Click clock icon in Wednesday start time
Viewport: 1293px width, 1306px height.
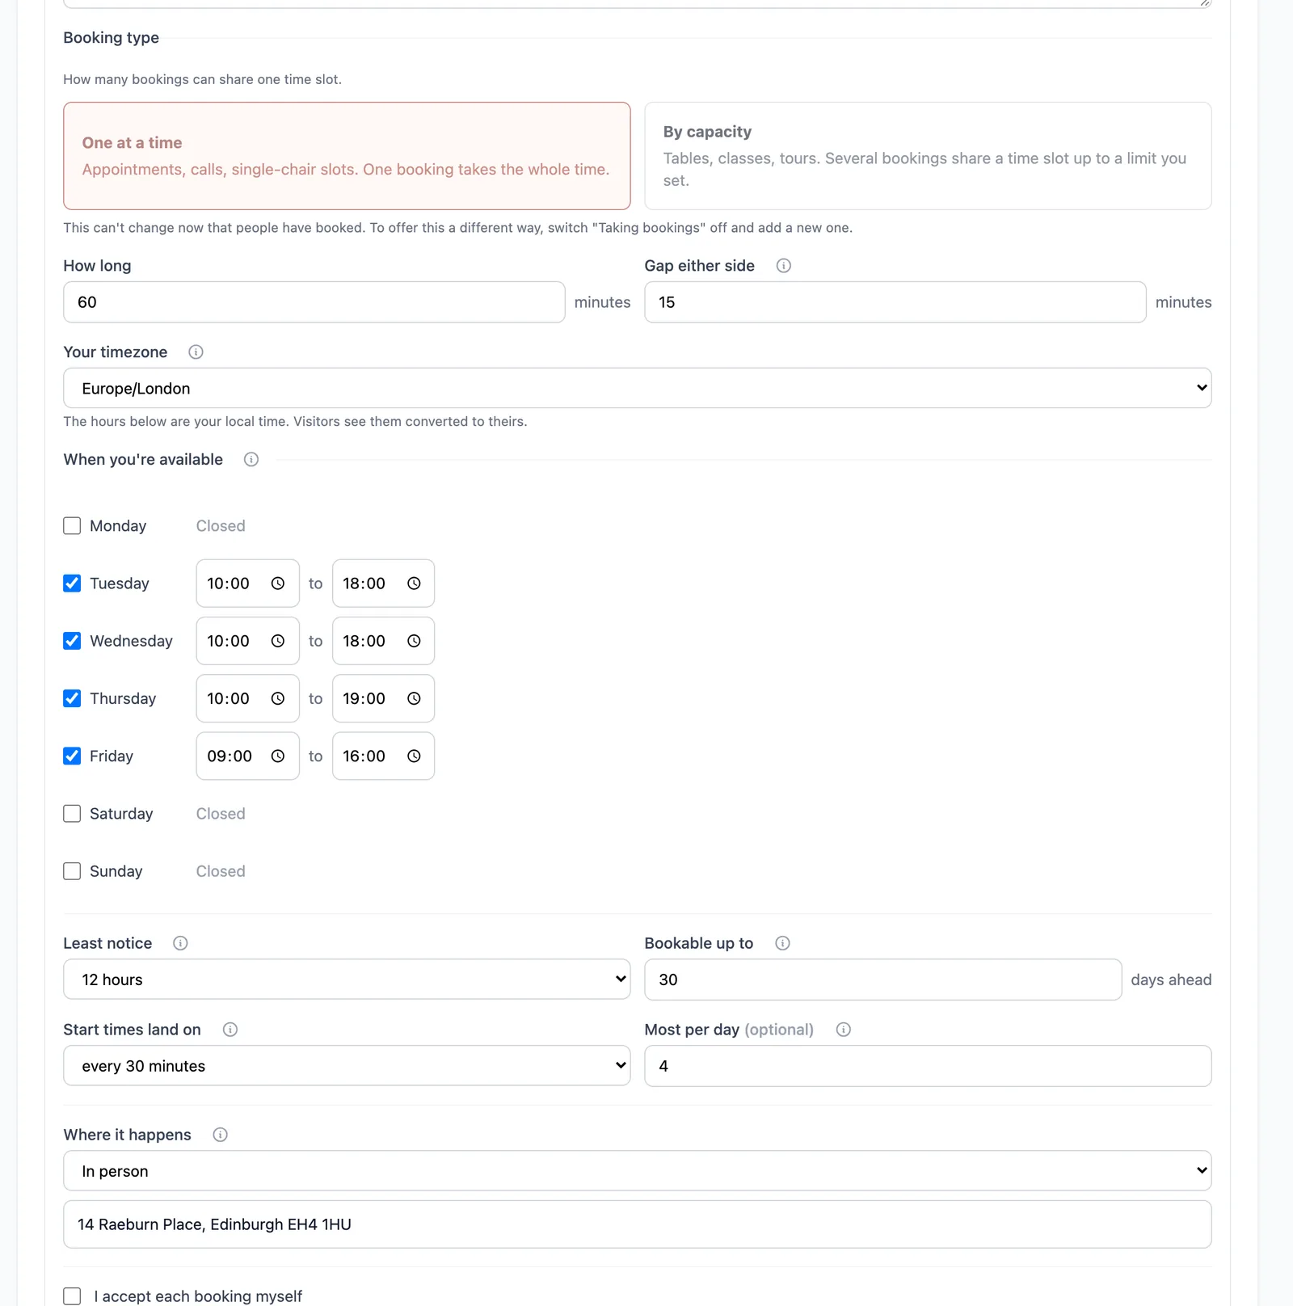(278, 641)
